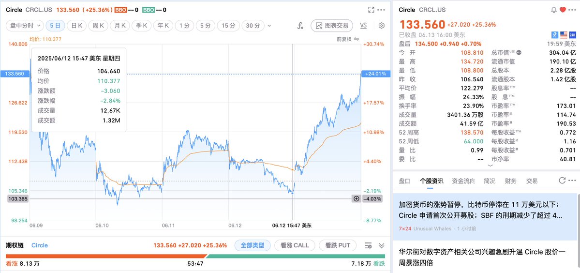580x273 pixels.
Task: Select 30分 thirty-minute interval
Action: click(253, 26)
